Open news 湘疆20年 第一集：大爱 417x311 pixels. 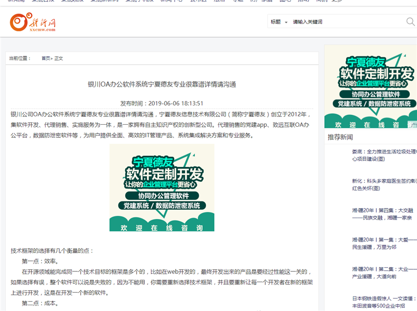384,243
